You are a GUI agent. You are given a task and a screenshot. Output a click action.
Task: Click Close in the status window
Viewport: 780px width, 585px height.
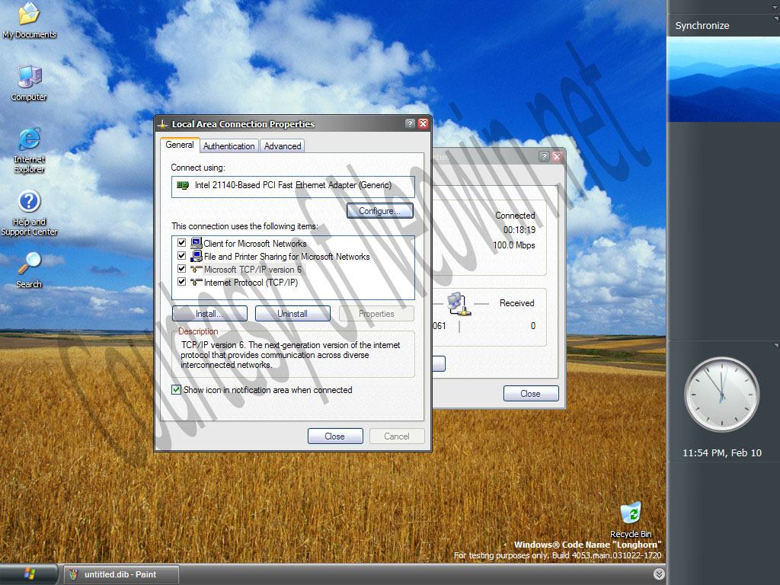coord(531,393)
